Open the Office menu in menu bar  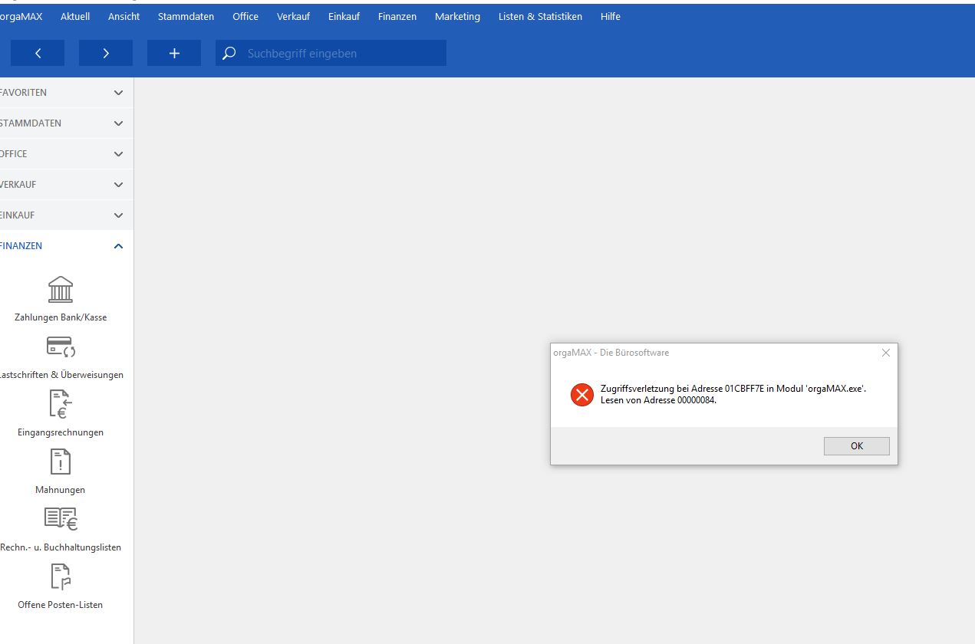[x=245, y=16]
